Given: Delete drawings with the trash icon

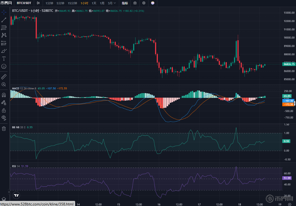Looking at the screenshot, I should pyautogui.click(x=4, y=128).
